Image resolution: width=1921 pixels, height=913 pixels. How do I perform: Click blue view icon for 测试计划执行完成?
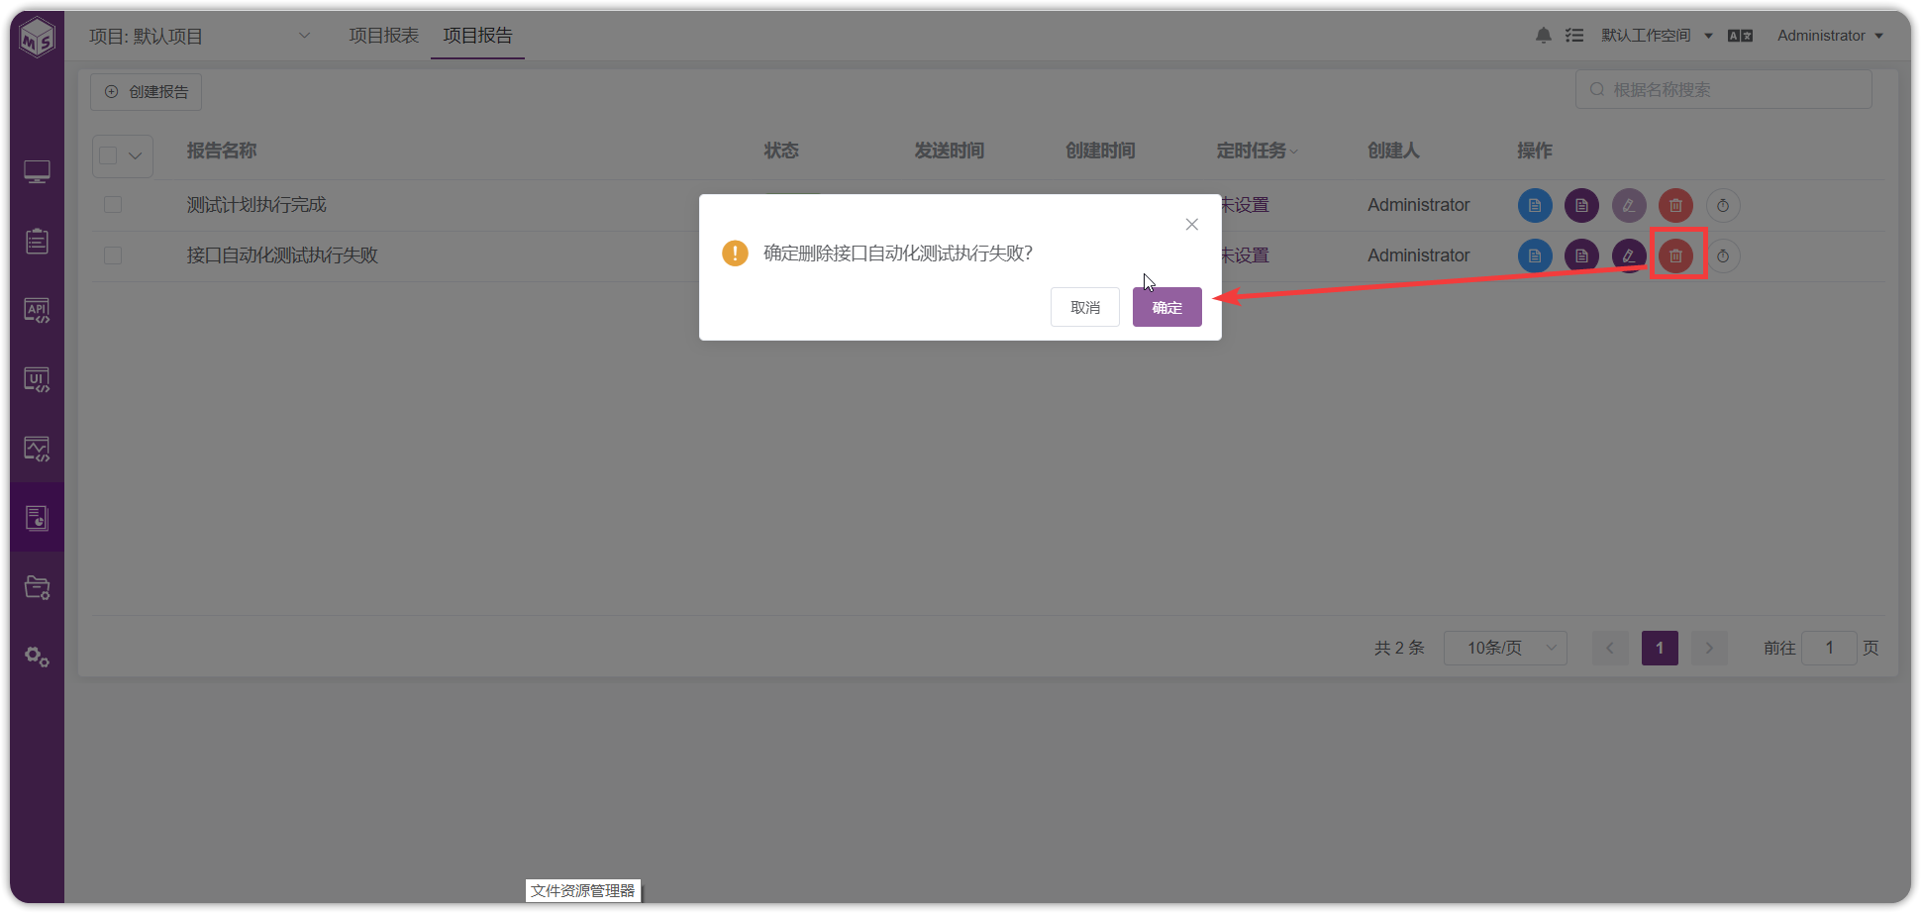pos(1535,206)
